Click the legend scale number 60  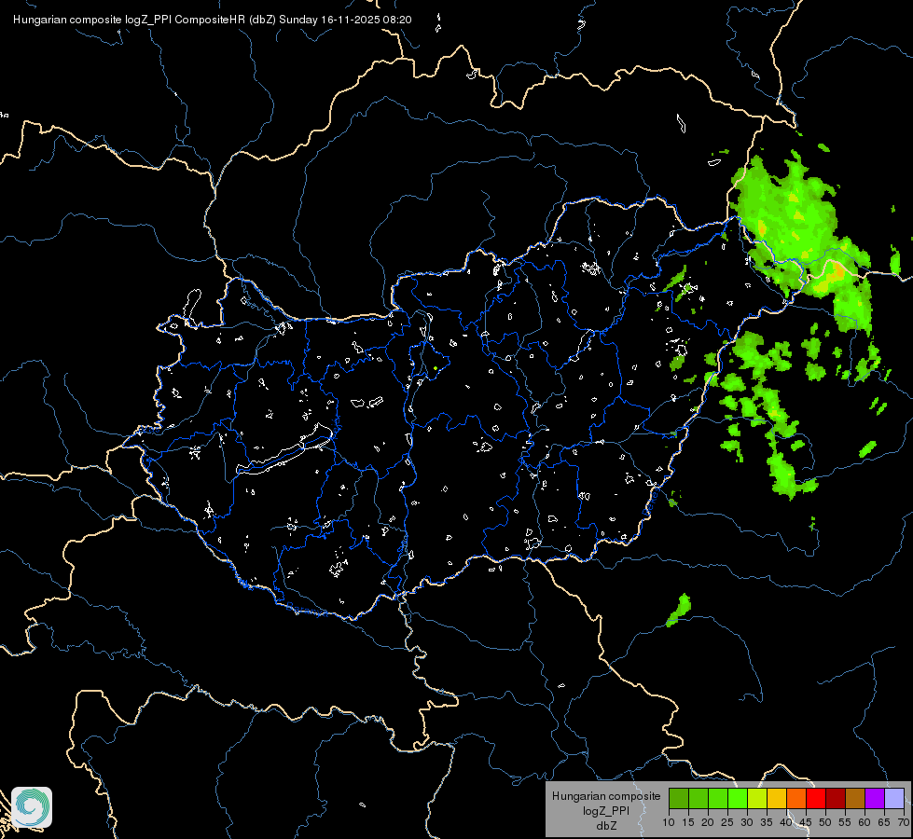(865, 823)
